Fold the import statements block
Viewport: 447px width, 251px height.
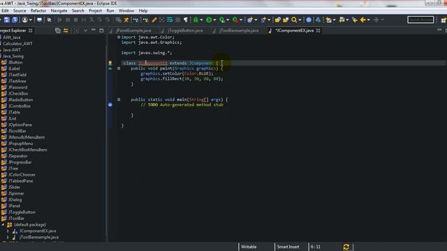point(119,37)
